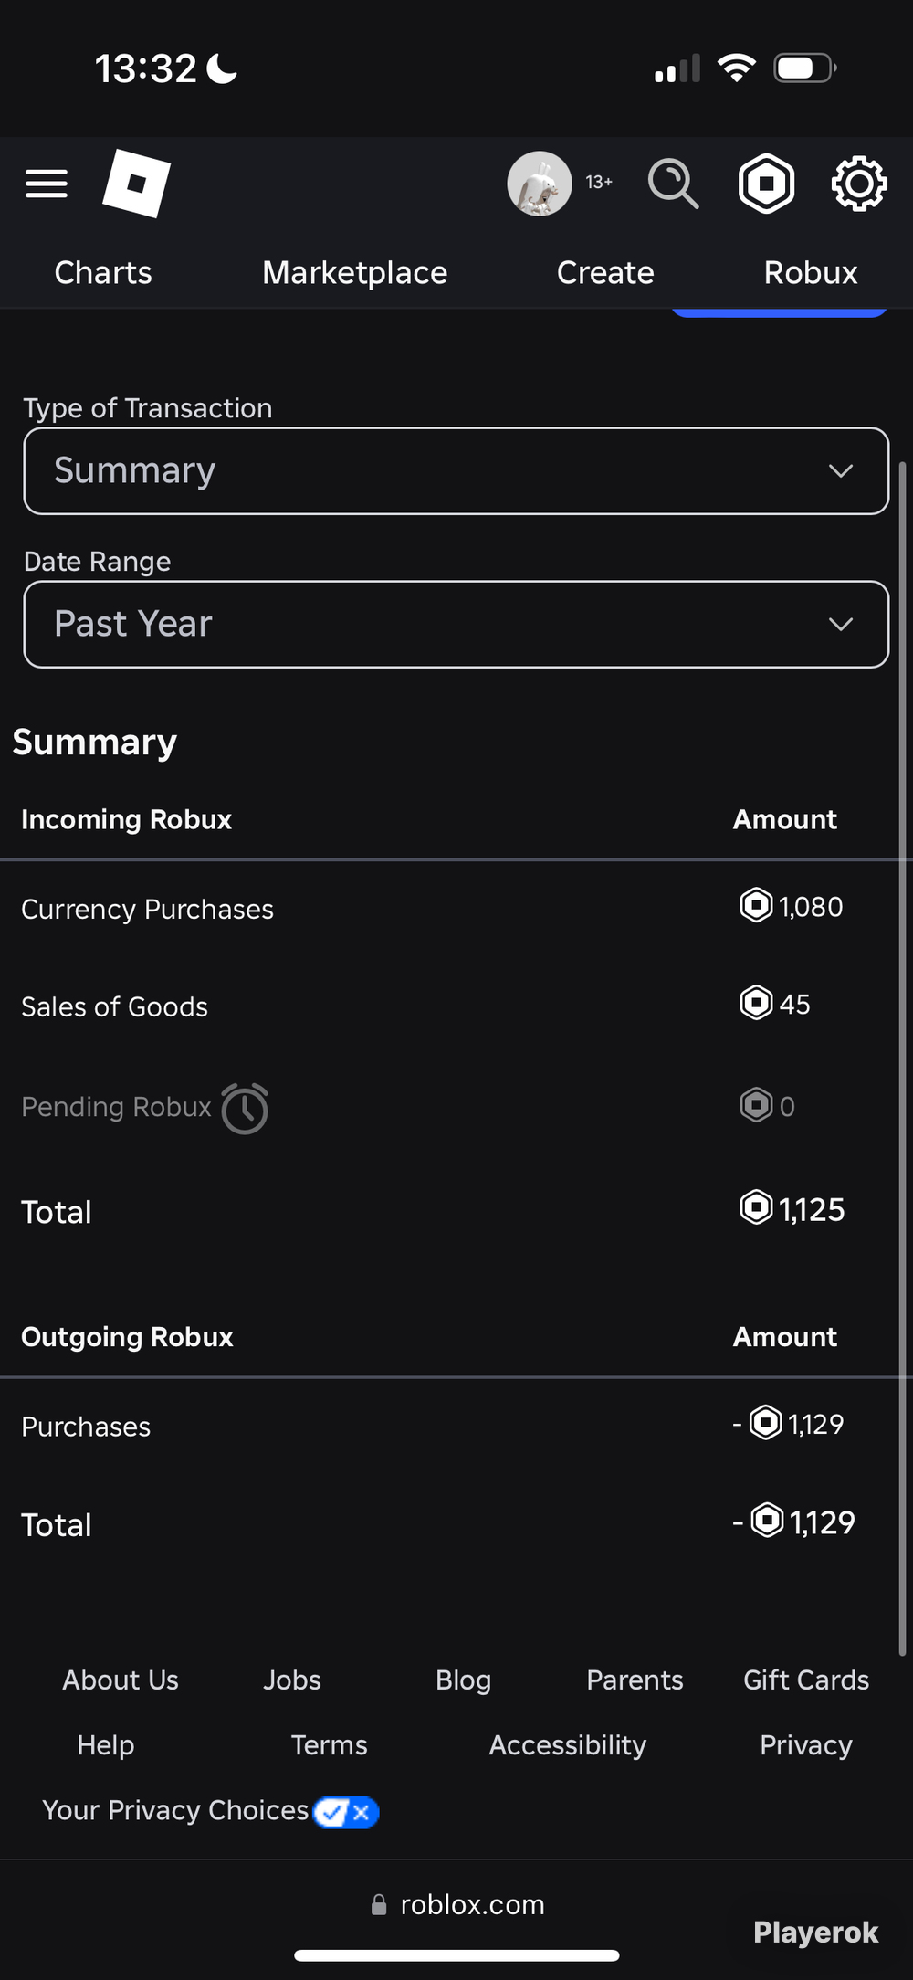Expand the Date Range Past Year dropdown
Image resolution: width=913 pixels, height=1980 pixels.
(x=456, y=625)
